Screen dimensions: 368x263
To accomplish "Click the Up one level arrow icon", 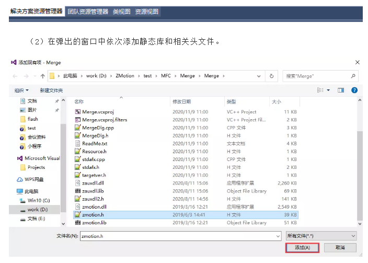I will (42, 76).
